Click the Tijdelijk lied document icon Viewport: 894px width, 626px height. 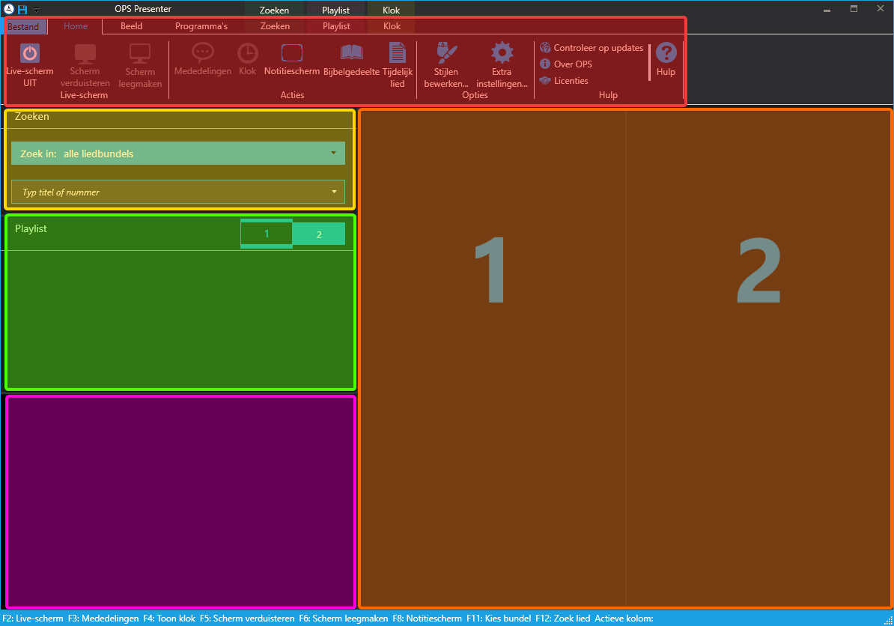[x=398, y=53]
